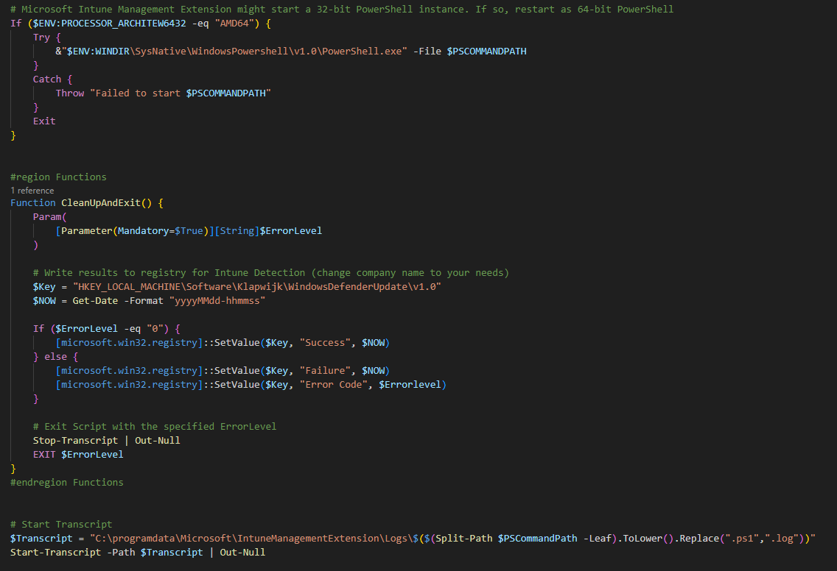Click the 'CleanUpAndExit' function name
The height and width of the screenshot is (571, 837).
[101, 202]
